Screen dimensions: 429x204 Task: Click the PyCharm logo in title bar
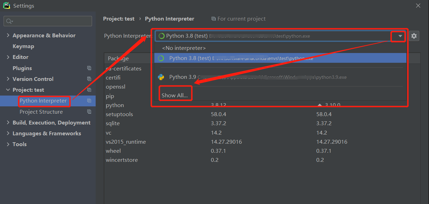click(7, 6)
